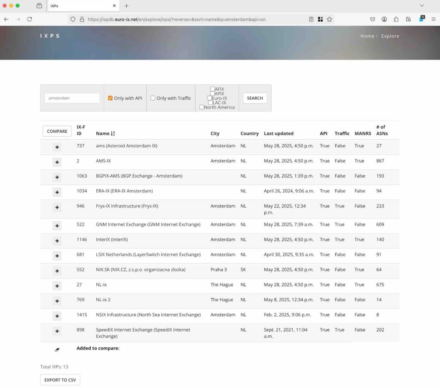This screenshot has width=440, height=388.
Task: Click the padlock site security icon
Action: (x=82, y=19)
